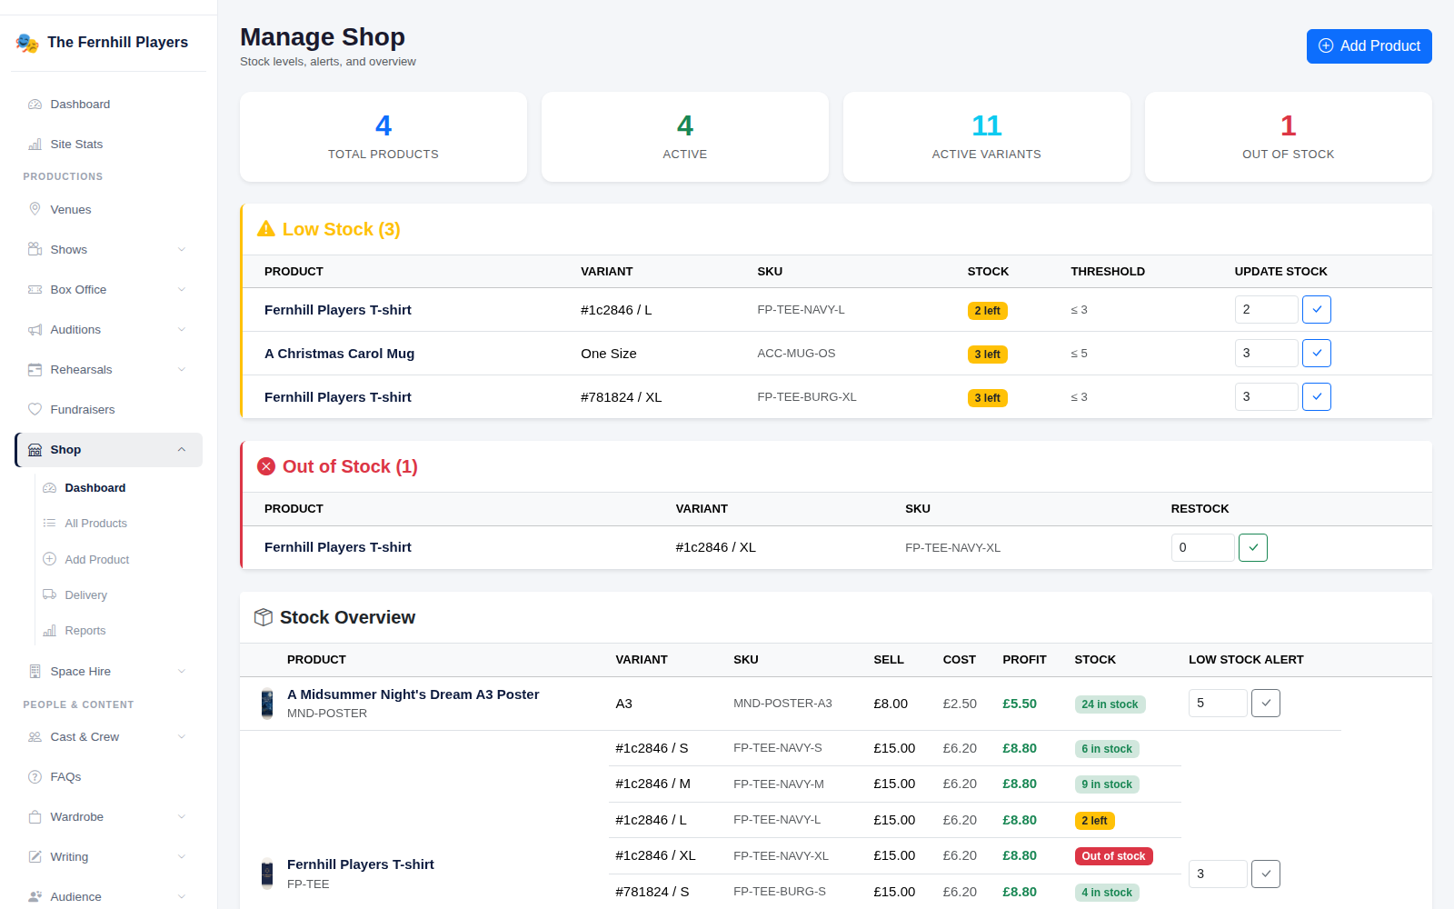
Task: Click the Site Stats bar chart icon
Action: tap(35, 145)
